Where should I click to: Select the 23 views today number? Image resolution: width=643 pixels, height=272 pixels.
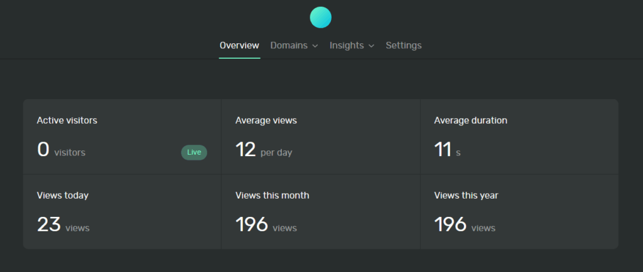coord(48,224)
